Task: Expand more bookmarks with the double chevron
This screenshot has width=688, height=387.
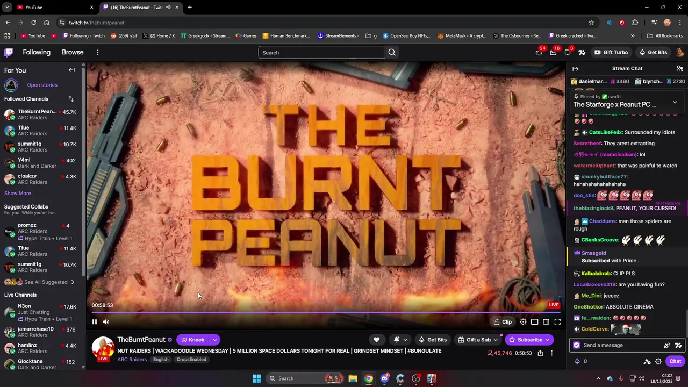Action: [x=632, y=36]
